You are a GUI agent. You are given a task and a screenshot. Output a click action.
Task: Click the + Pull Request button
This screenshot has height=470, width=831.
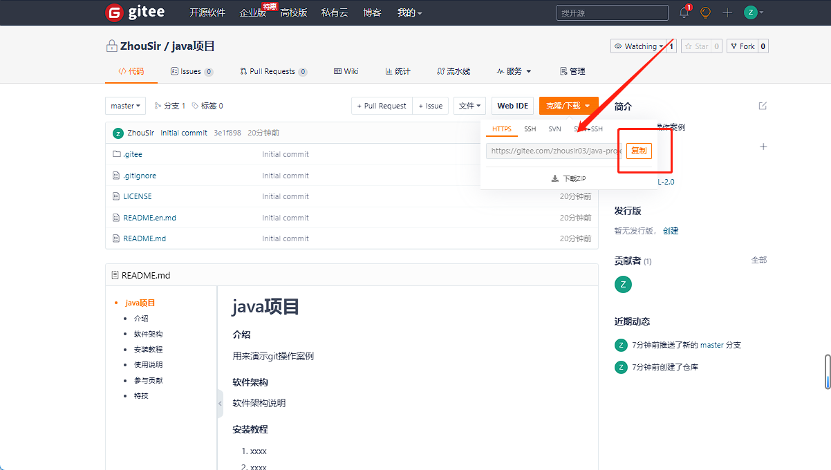tap(382, 106)
